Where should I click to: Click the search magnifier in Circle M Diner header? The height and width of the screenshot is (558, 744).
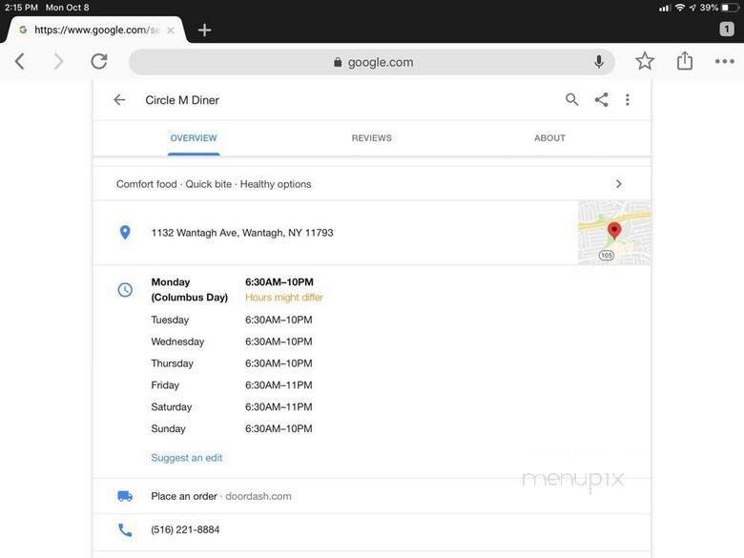point(571,99)
